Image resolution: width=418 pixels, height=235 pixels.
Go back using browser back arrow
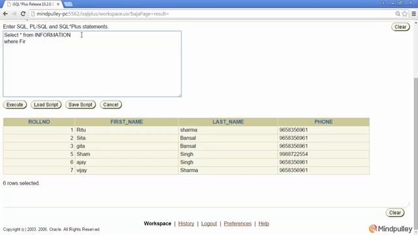[x=5, y=14]
